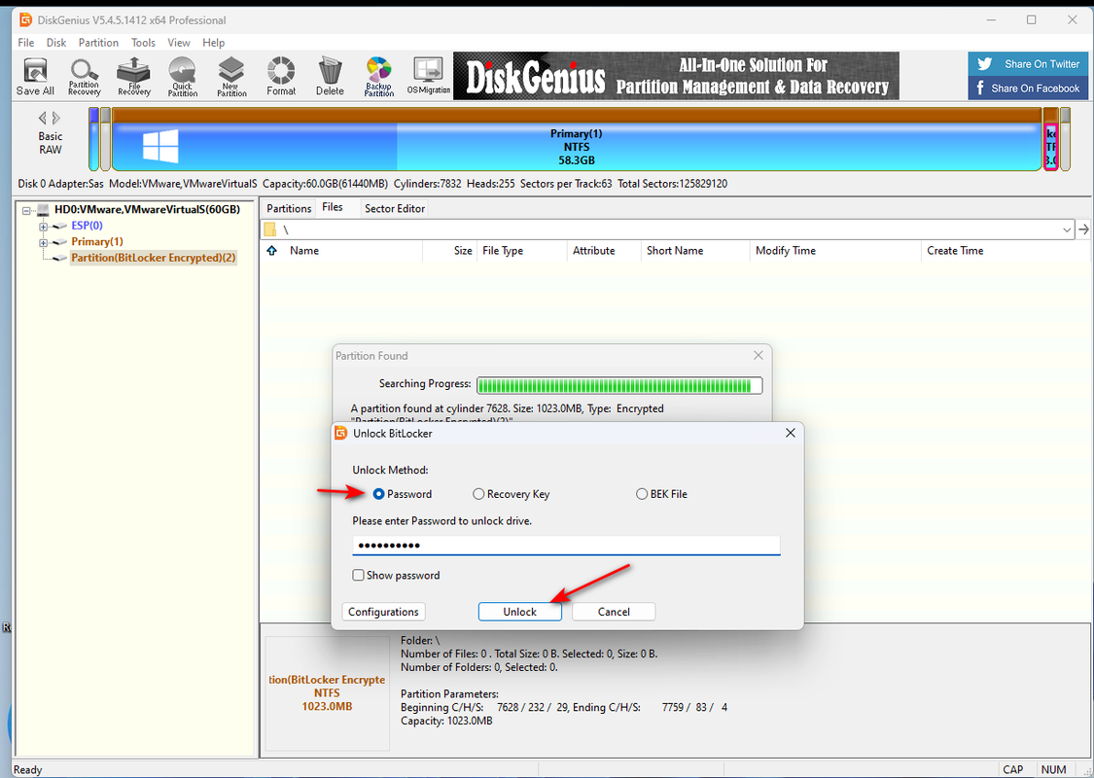Open the Partition menu
Image resolution: width=1094 pixels, height=778 pixels.
tap(98, 43)
